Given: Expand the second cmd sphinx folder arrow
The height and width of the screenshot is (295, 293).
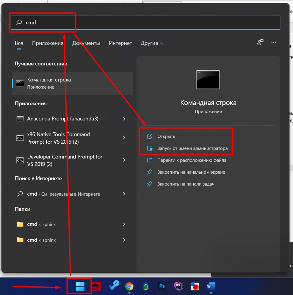Looking at the screenshot, I should click(124, 240).
